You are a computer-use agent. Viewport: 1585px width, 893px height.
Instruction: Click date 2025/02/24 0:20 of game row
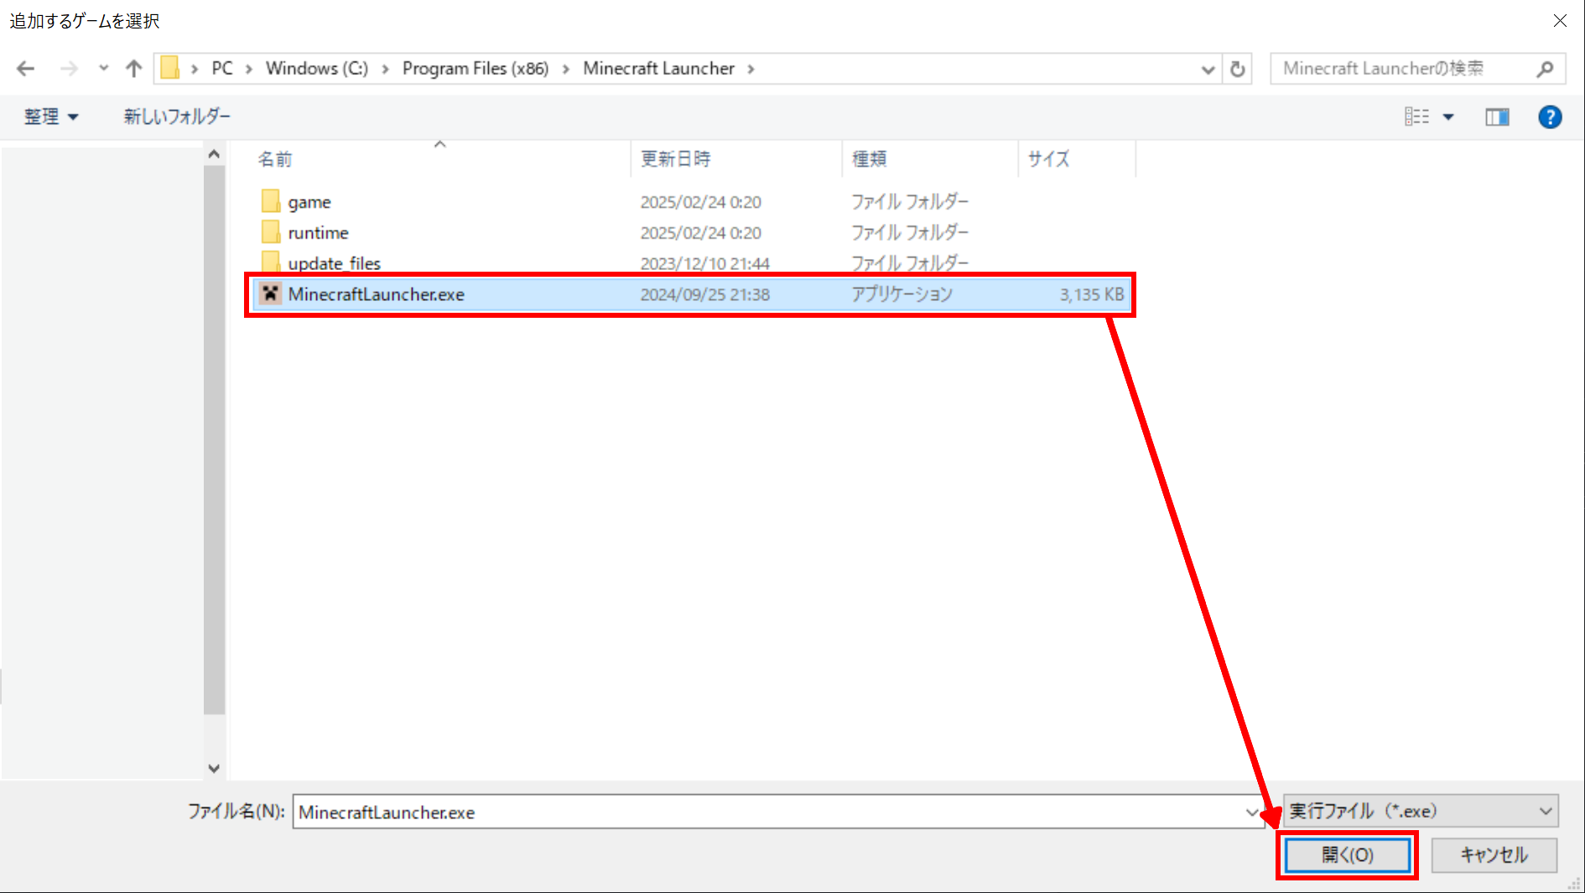pos(701,202)
